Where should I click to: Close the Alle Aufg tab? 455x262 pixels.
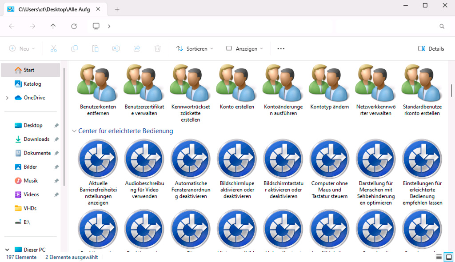click(98, 9)
